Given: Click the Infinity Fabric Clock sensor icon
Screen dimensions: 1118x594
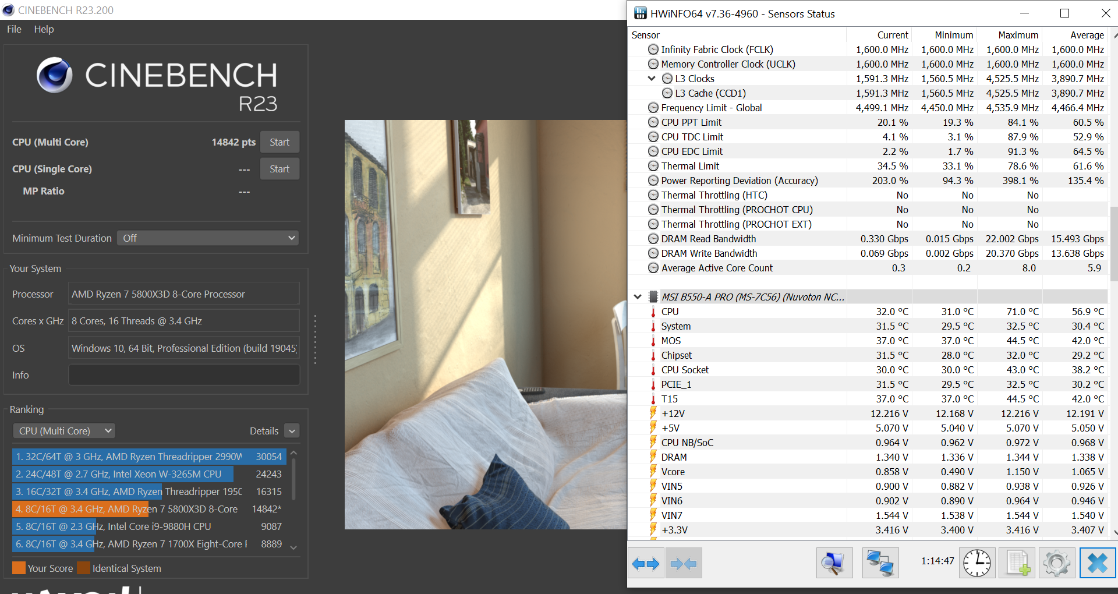Looking at the screenshot, I should coord(653,49).
